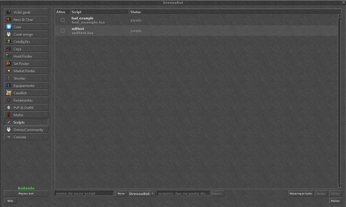
Task: Click the Console icon
Action: pyautogui.click(x=9, y=137)
